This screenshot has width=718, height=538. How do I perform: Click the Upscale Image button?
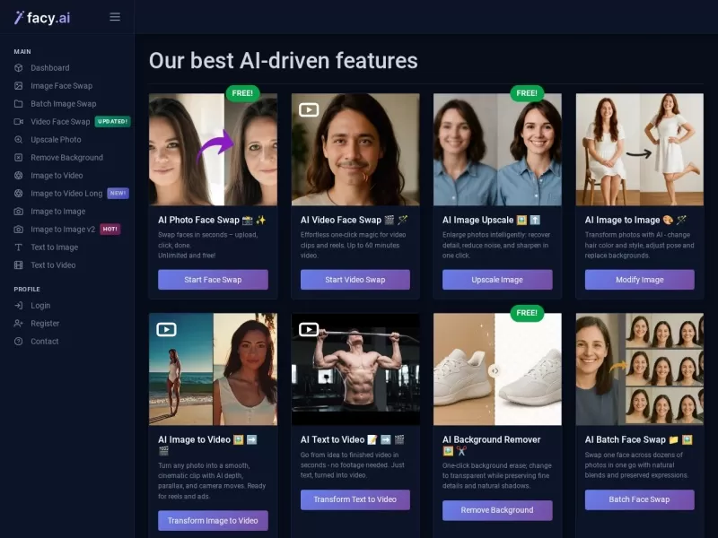tap(497, 280)
